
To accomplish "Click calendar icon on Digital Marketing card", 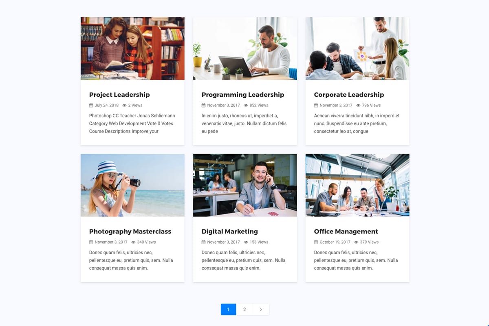I will (204, 242).
